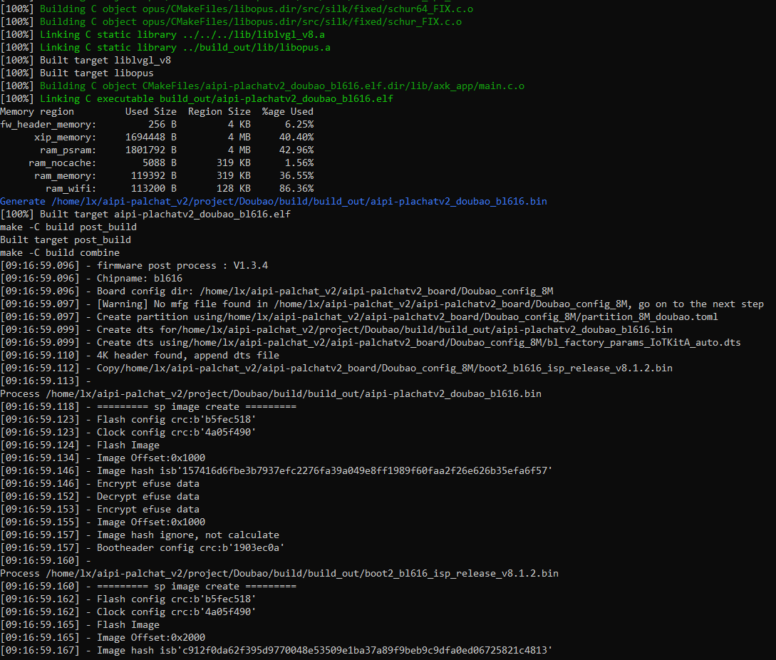Click the Create partition toml line
The width and height of the screenshot is (776, 660).
click(x=359, y=317)
